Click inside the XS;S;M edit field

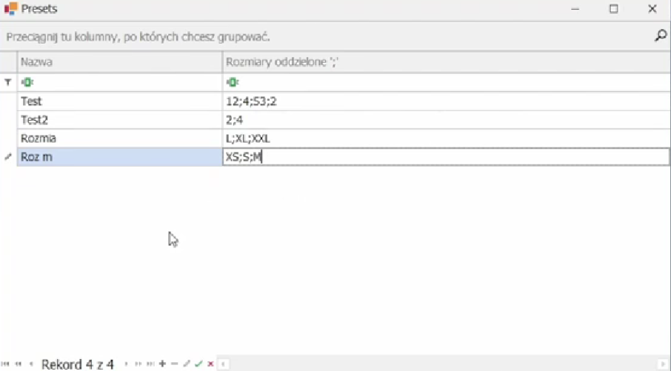[x=444, y=156]
